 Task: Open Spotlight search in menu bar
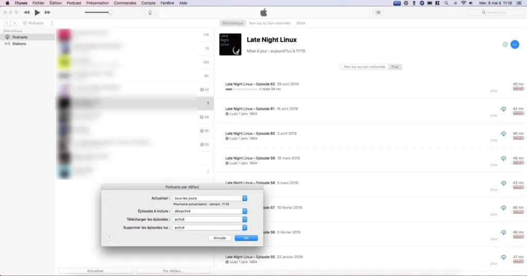pos(446,3)
